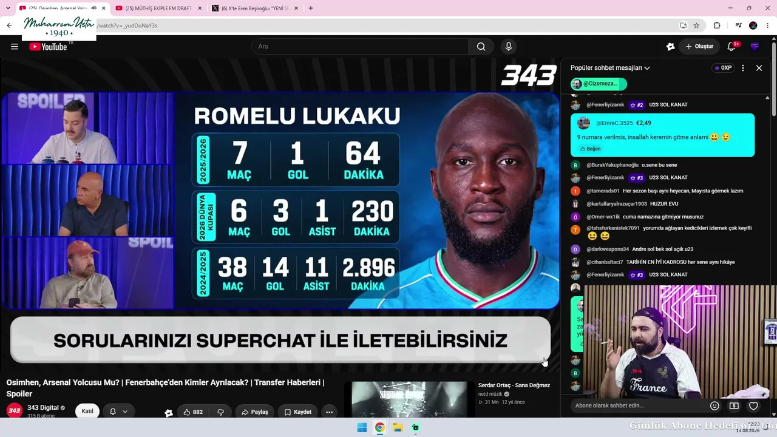Go to the YouTube home logo
The image size is (777, 437).
(49, 47)
